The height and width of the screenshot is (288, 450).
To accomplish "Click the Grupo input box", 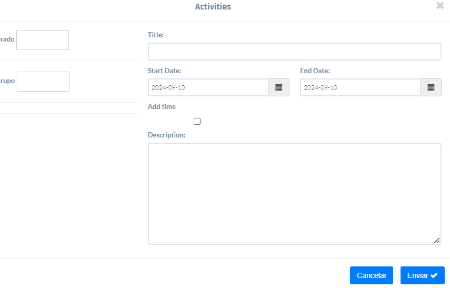I will (x=43, y=82).
